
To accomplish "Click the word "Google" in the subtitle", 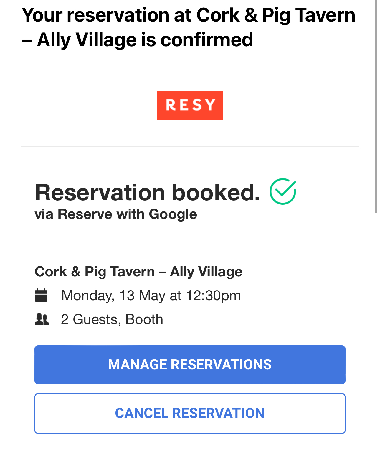I will (x=173, y=214).
